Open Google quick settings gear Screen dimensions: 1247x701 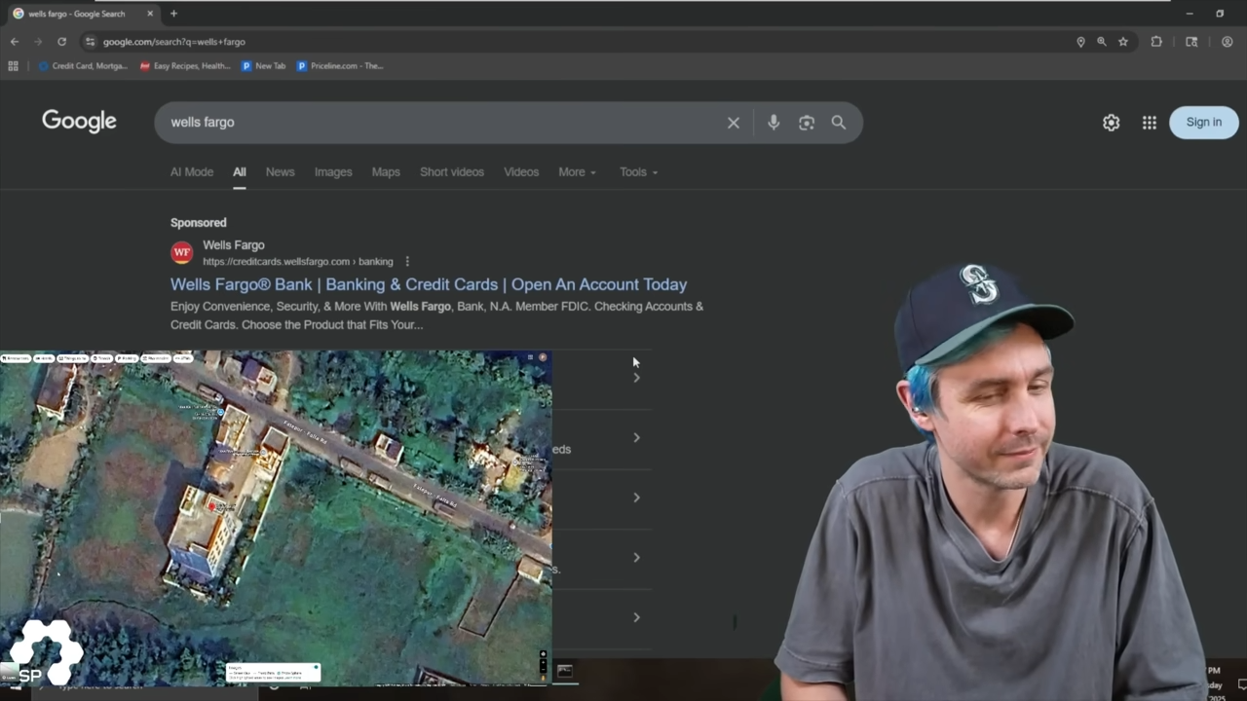[1111, 123]
